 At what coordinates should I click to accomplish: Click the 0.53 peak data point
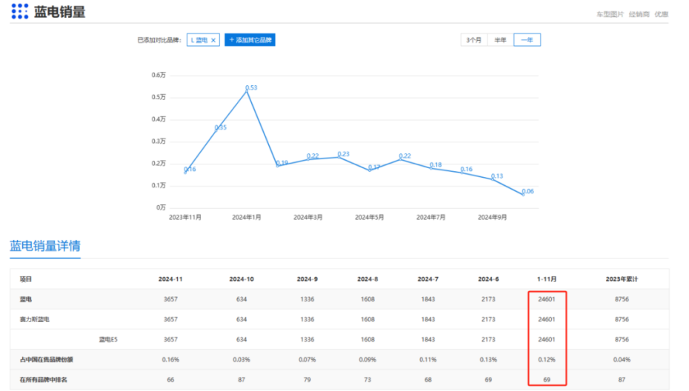click(247, 91)
